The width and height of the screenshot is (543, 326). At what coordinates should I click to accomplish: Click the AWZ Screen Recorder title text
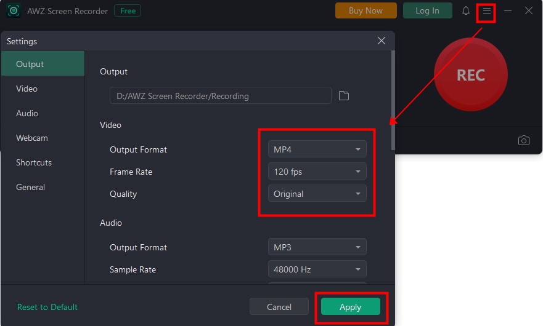click(x=68, y=11)
